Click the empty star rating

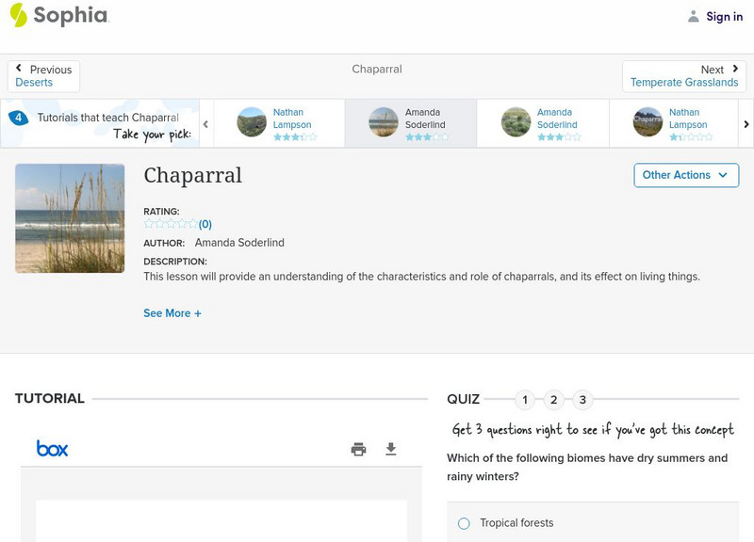(171, 224)
